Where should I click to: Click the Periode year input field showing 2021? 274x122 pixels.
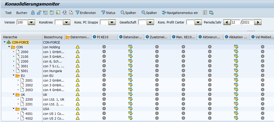click(x=248, y=22)
